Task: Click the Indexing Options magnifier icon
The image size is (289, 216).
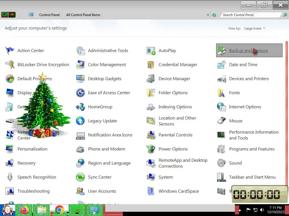Action: (x=151, y=107)
